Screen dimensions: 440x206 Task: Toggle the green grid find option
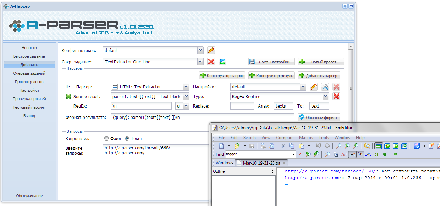click(x=385, y=154)
